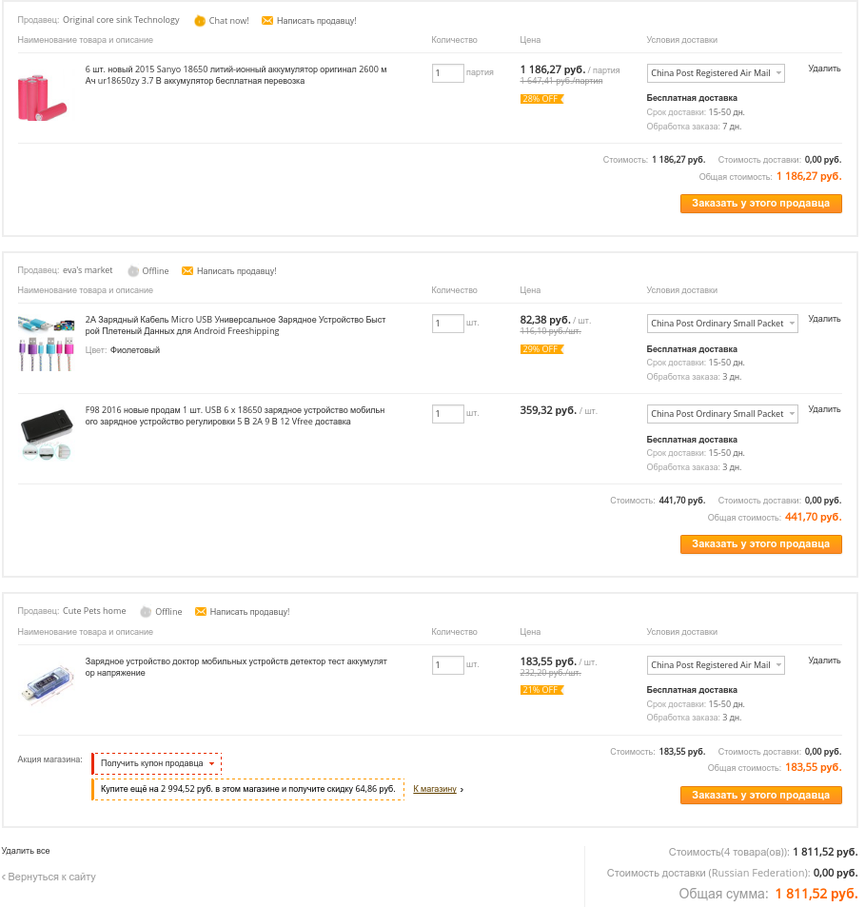Click the orange Chat now! icon

click(200, 21)
